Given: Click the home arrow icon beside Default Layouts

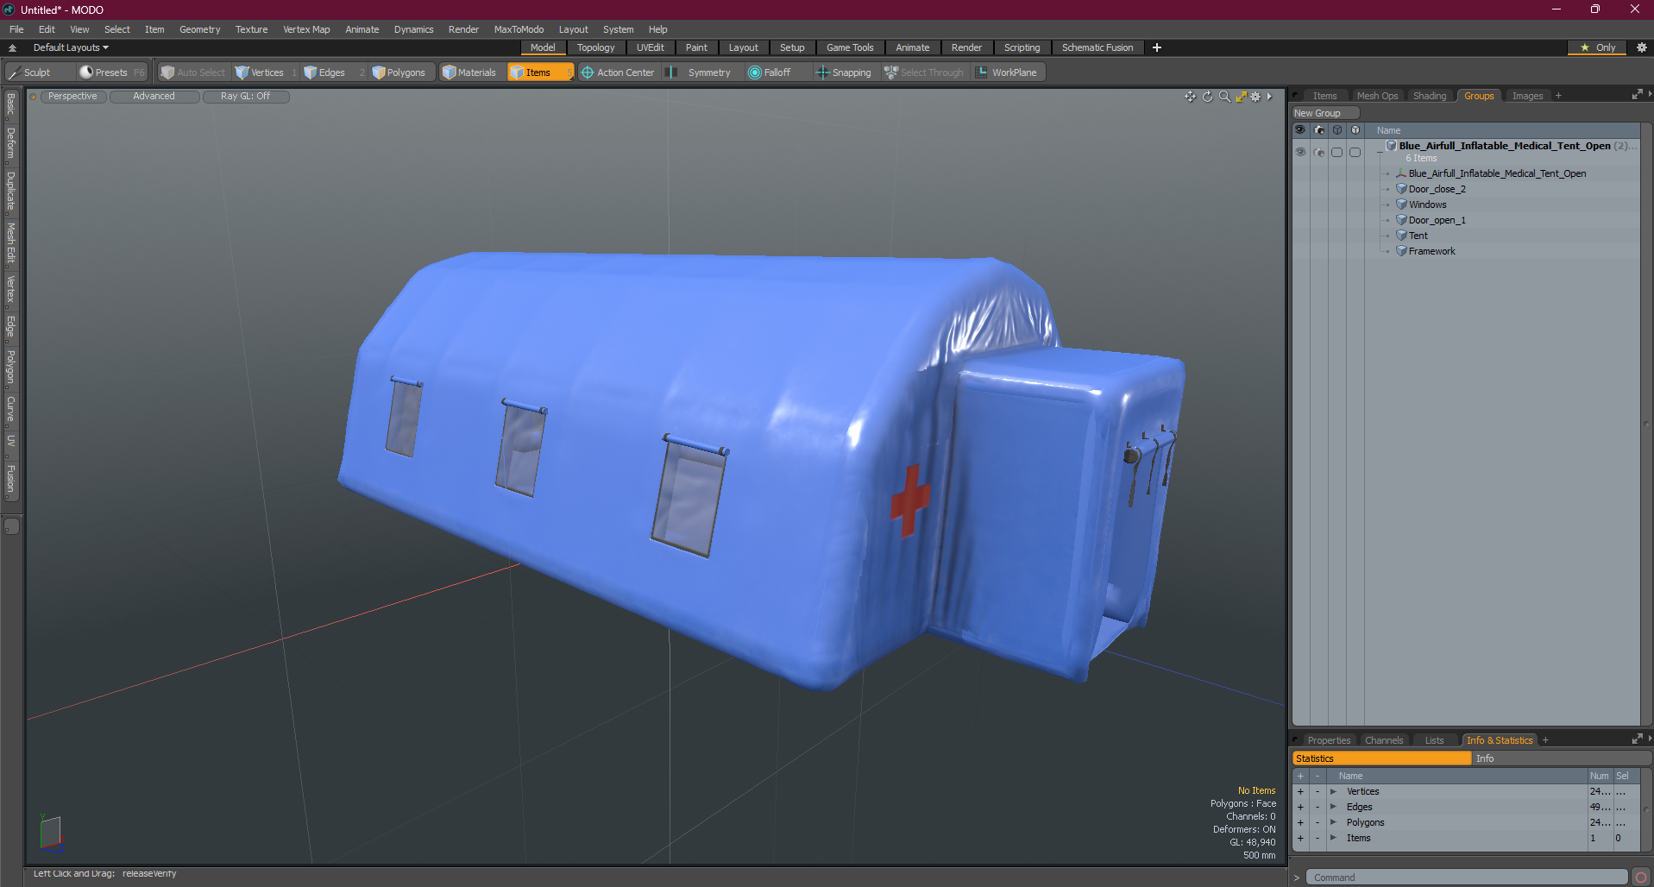Looking at the screenshot, I should (x=12, y=47).
